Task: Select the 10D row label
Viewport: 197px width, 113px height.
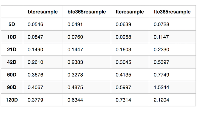Action: point(12,37)
